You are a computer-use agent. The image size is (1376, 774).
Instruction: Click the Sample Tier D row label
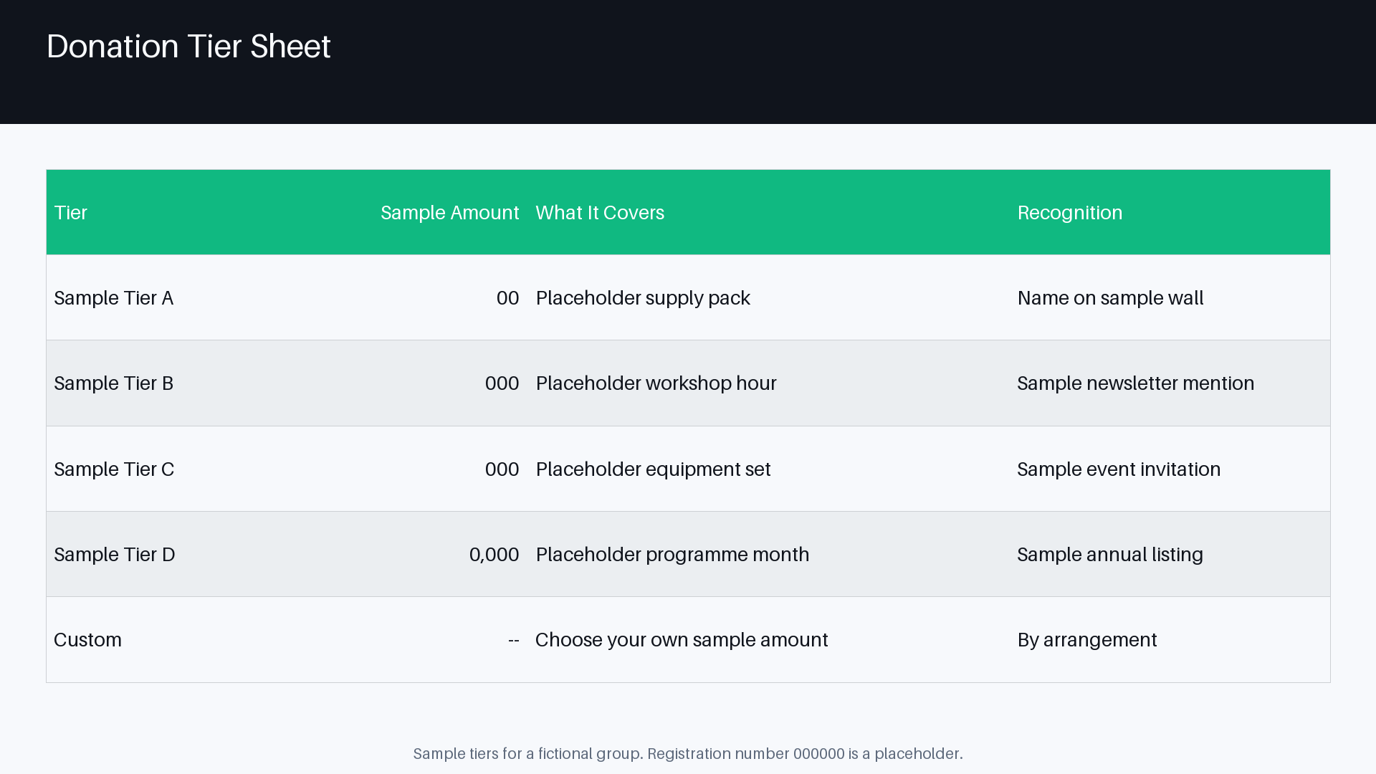(115, 555)
